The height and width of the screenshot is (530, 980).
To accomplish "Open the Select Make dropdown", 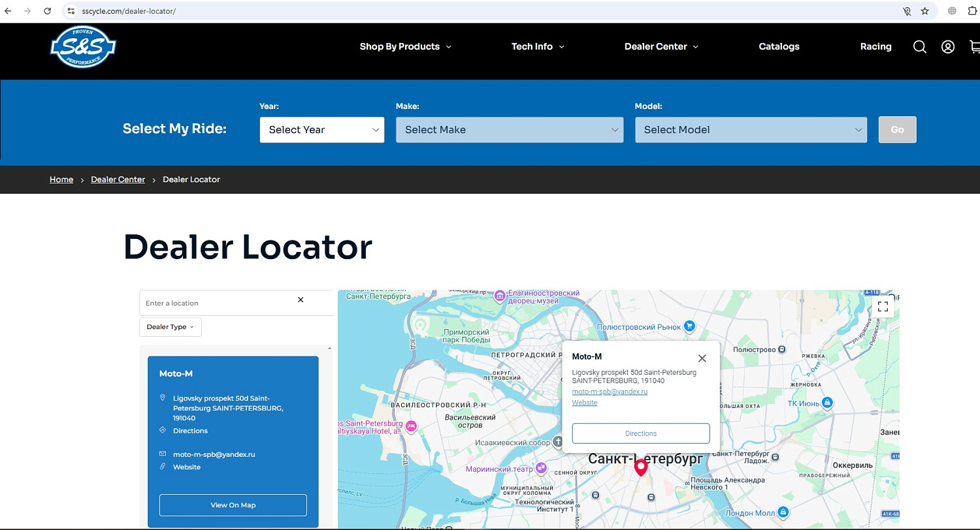I will 510,129.
